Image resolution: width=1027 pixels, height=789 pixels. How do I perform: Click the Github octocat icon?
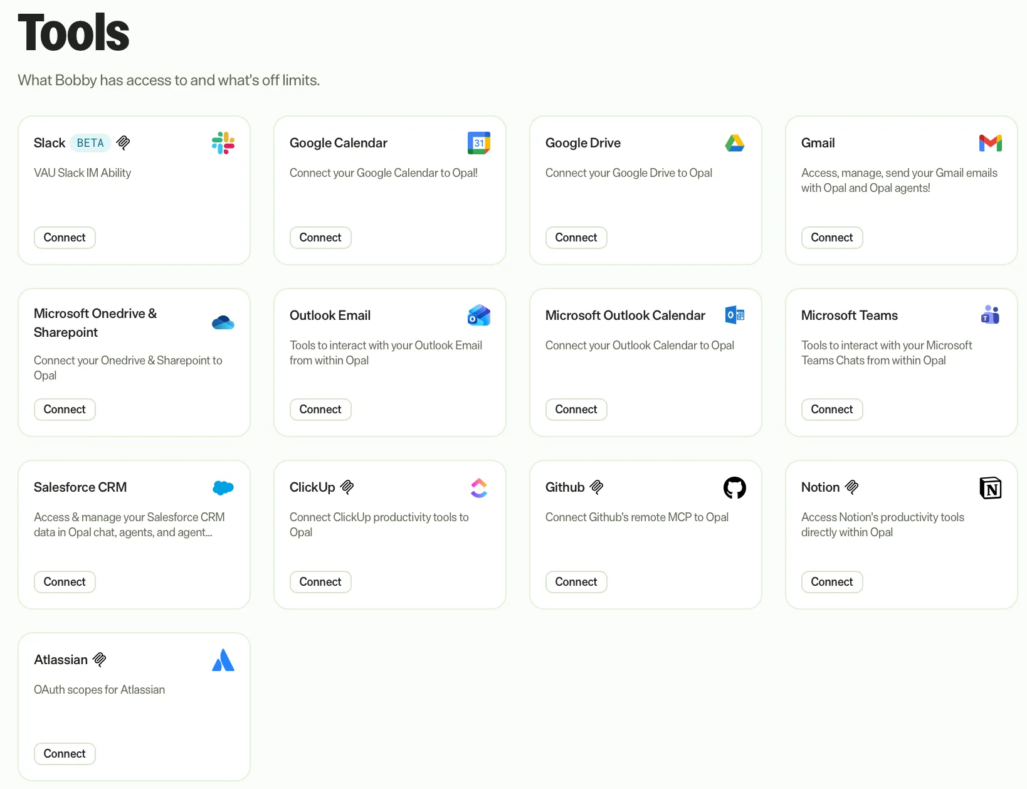(735, 487)
